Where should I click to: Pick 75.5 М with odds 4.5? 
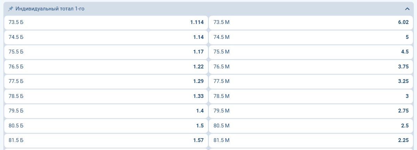click(311, 52)
